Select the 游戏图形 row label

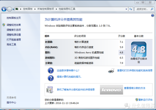click(50, 58)
